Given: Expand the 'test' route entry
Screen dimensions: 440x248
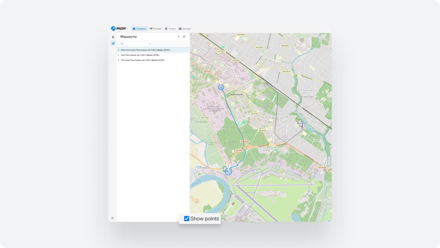Looking at the screenshot, I should [118, 55].
